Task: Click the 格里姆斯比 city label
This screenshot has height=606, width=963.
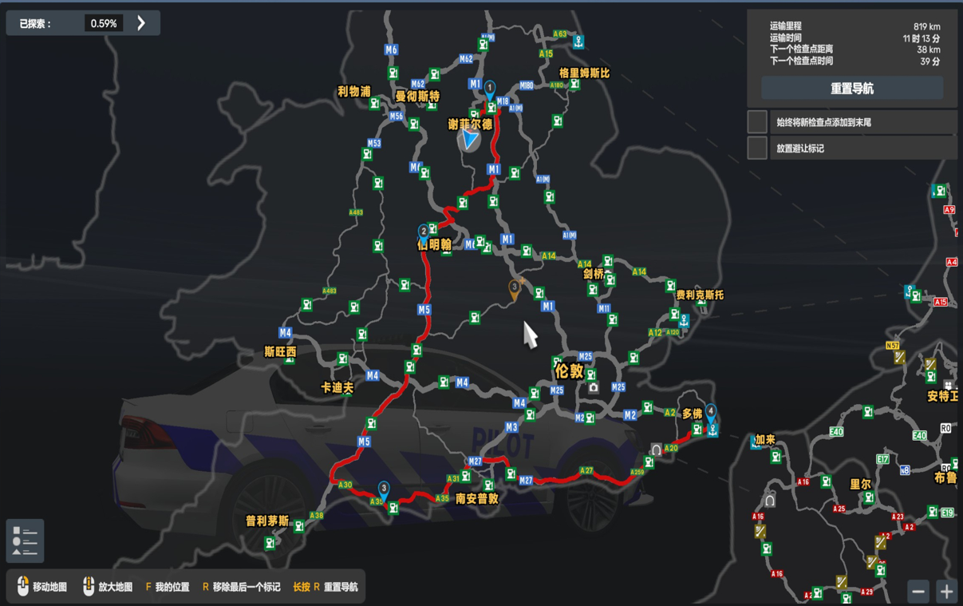Action: [584, 73]
